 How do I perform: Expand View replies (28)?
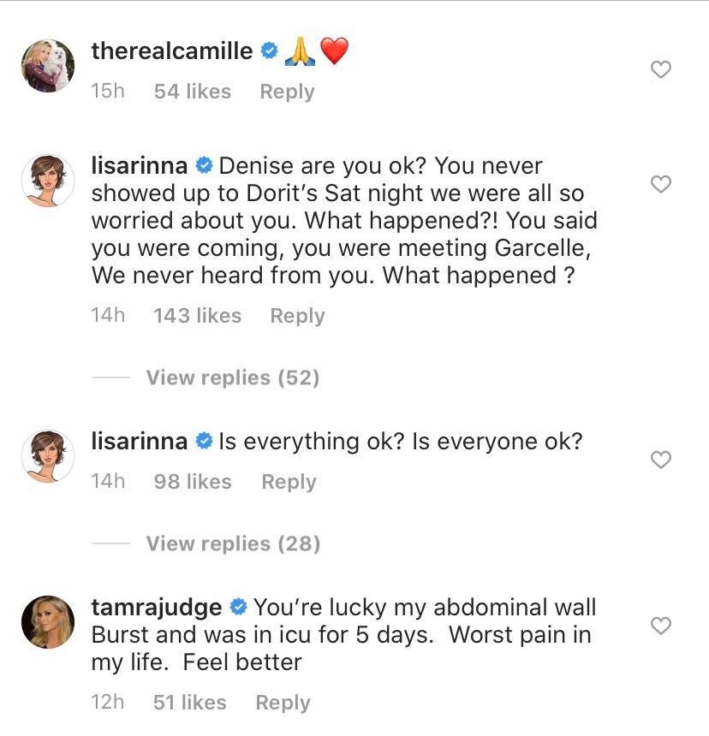(232, 543)
